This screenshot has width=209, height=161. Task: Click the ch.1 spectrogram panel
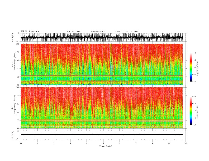[x=102, y=64]
